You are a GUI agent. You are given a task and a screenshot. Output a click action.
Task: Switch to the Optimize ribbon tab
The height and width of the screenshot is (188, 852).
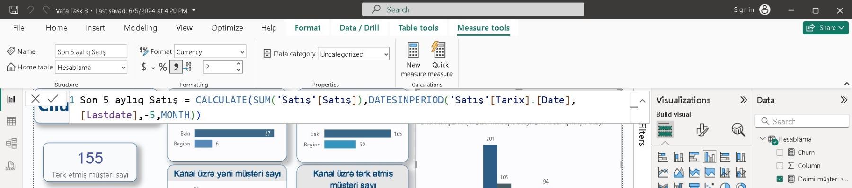227,28
